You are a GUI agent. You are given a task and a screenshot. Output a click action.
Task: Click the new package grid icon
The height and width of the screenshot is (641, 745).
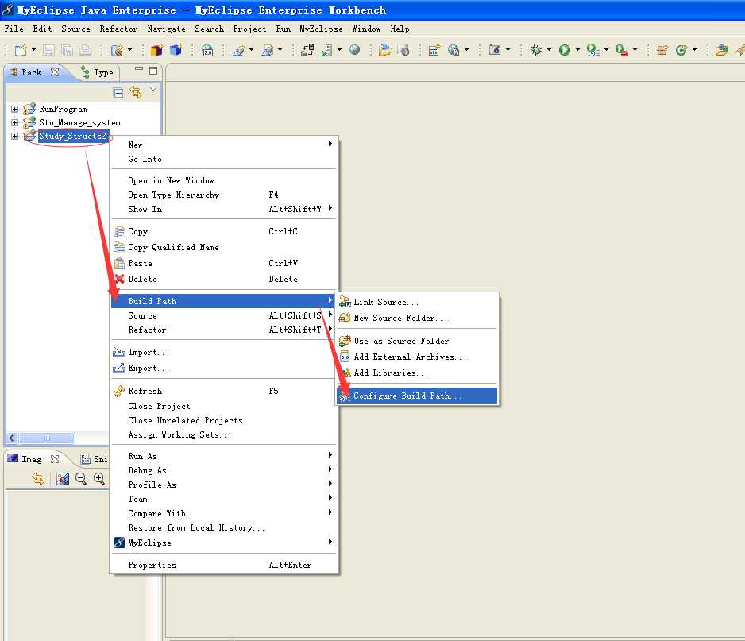click(662, 50)
